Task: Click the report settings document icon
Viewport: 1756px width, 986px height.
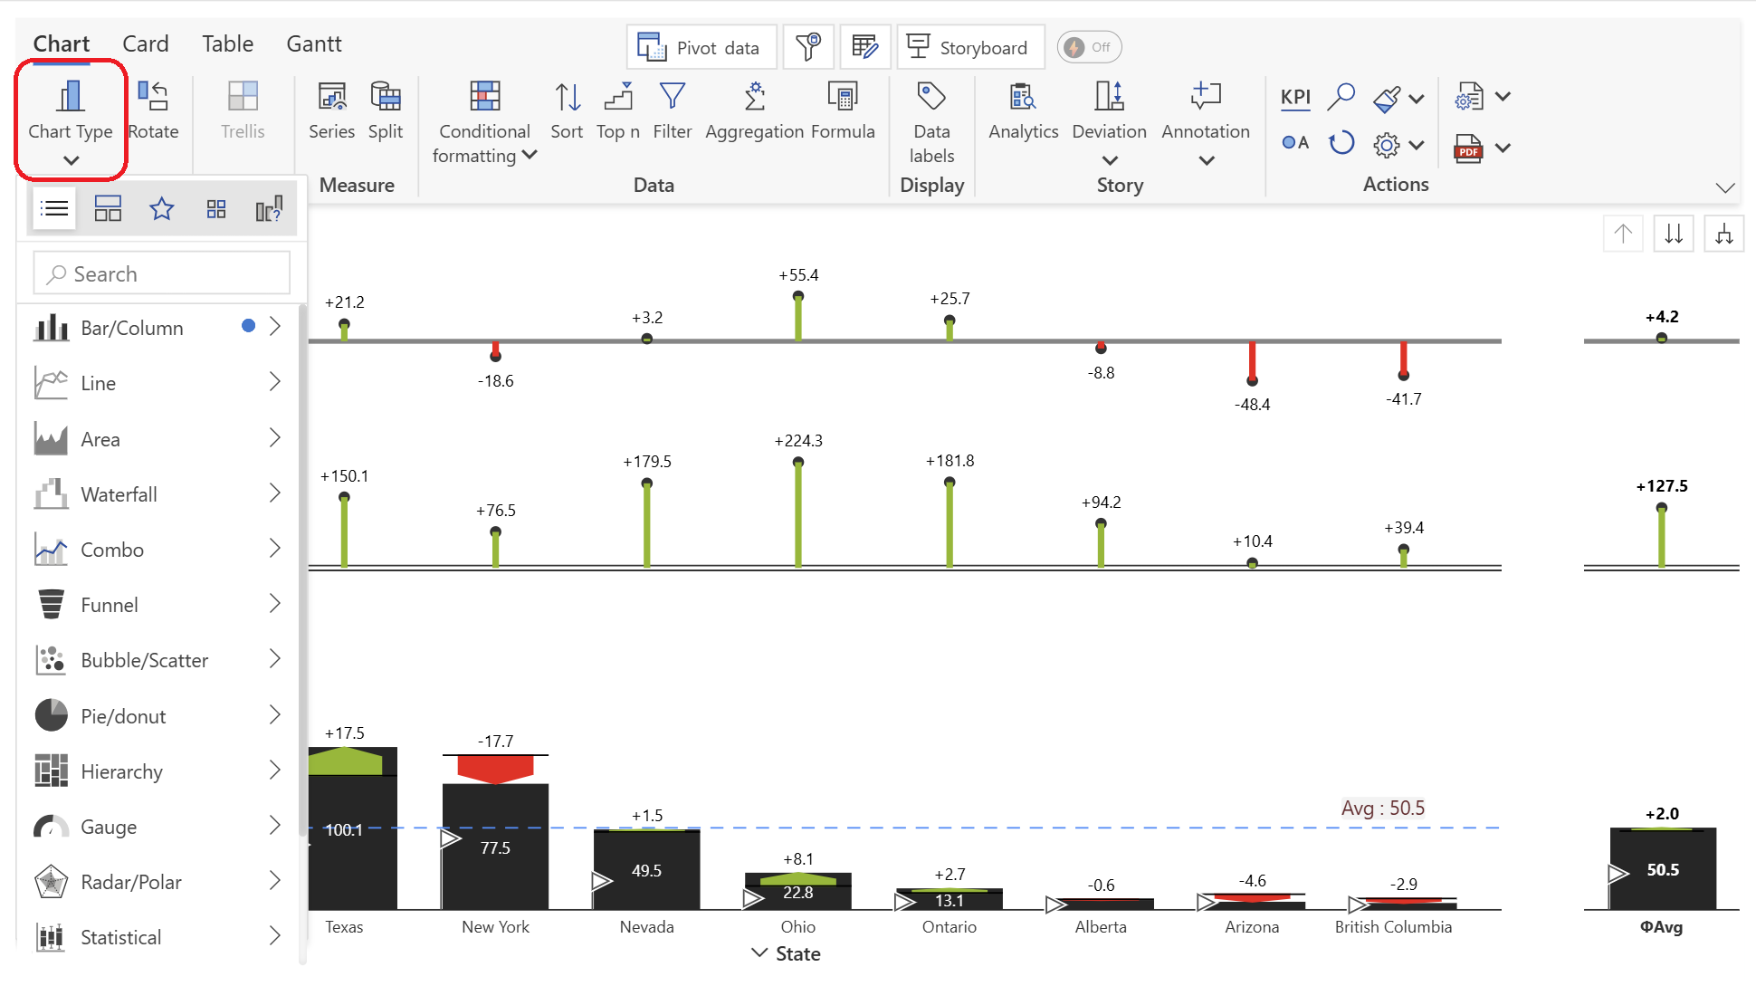Action: (x=1469, y=97)
